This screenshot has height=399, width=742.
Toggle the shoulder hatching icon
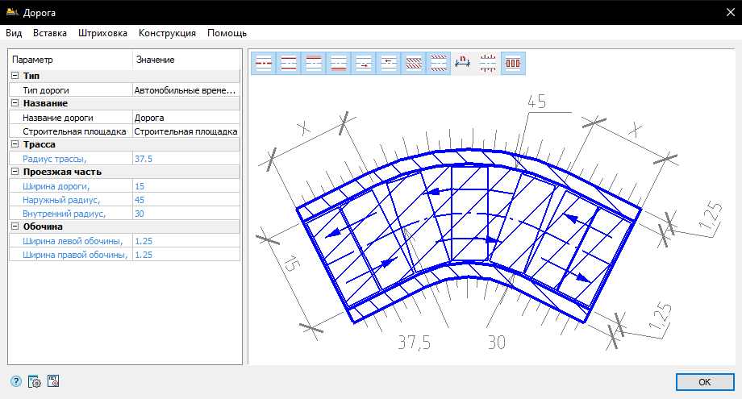(439, 64)
